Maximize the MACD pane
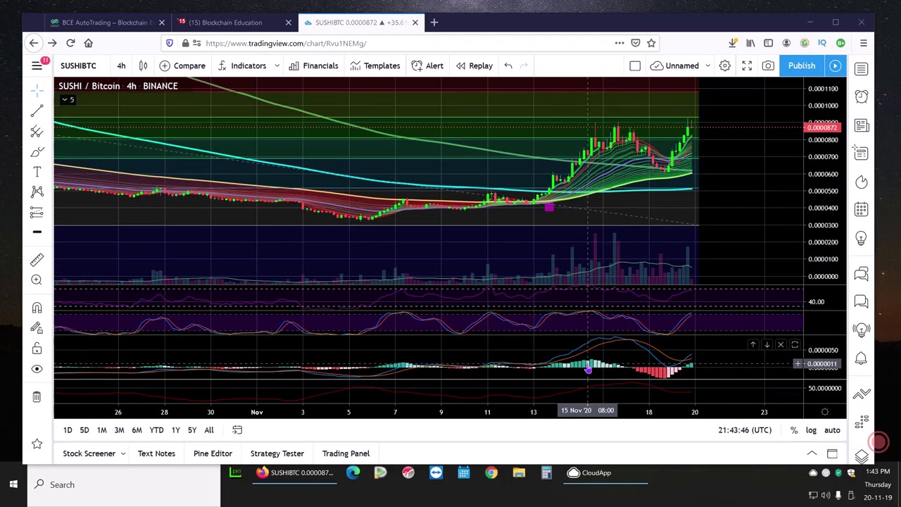 tap(795, 344)
